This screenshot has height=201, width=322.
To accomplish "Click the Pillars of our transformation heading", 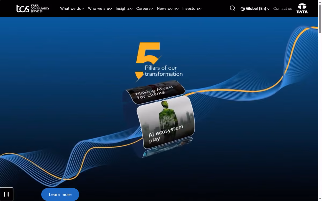I will pos(164,71).
